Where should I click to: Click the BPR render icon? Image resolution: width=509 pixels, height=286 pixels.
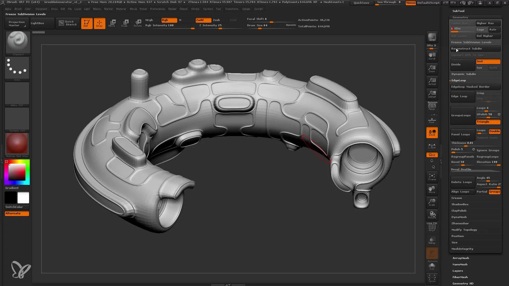[432, 37]
